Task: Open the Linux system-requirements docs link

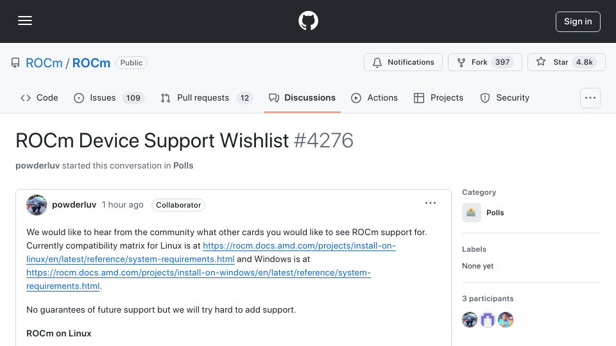Action: click(211, 252)
